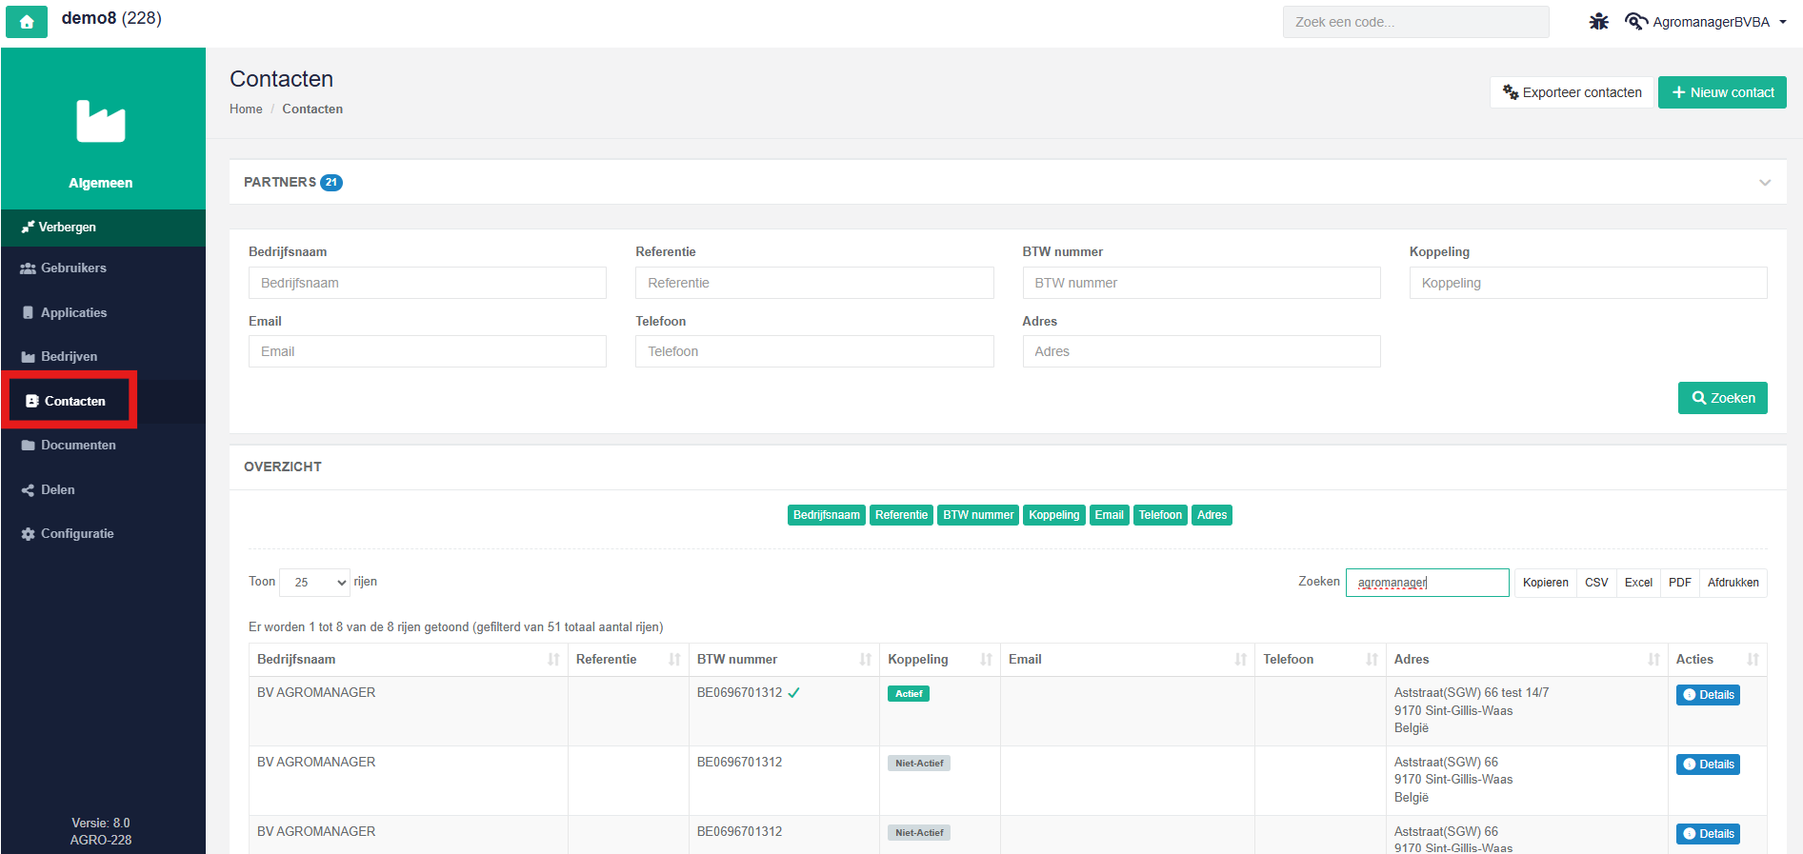Click the table search box containing agromanager
The image size is (1803, 854).
pos(1427,583)
